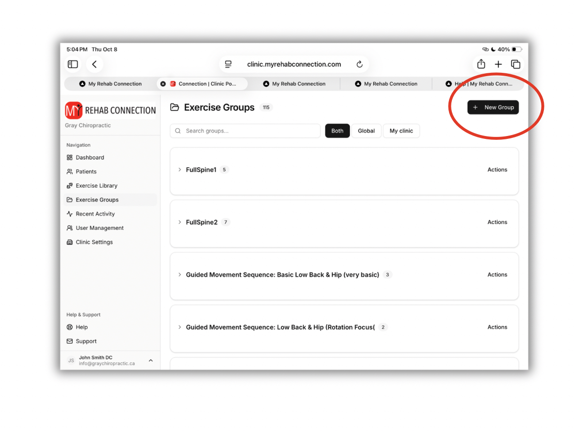Expand the John Smith DC account menu chevron
This screenshot has width=575, height=431.
[x=150, y=360]
